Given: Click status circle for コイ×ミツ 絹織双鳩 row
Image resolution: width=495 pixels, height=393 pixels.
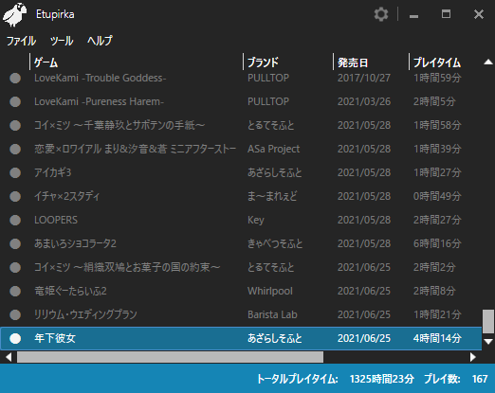Looking at the screenshot, I should click(15, 267).
